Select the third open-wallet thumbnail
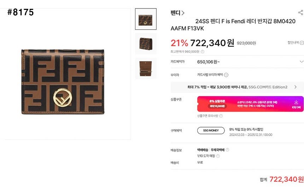Screen dimensions: 304x189 coord(146,68)
